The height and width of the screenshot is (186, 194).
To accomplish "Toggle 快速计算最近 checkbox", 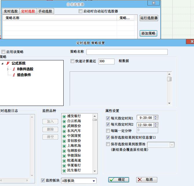I will pos(73,61).
